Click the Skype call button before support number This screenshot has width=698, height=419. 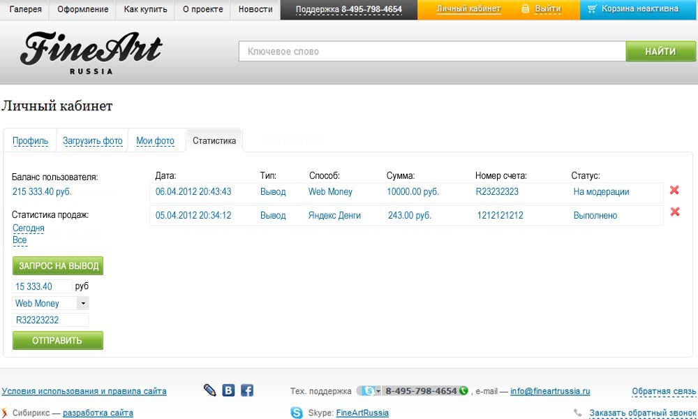click(369, 391)
